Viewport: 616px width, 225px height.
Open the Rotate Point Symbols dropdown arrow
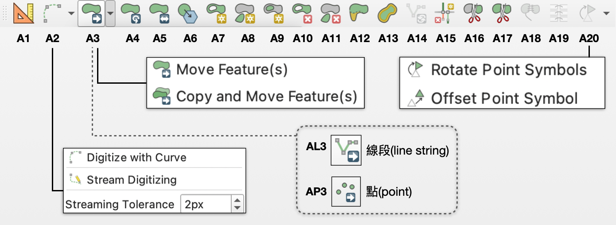(606, 13)
